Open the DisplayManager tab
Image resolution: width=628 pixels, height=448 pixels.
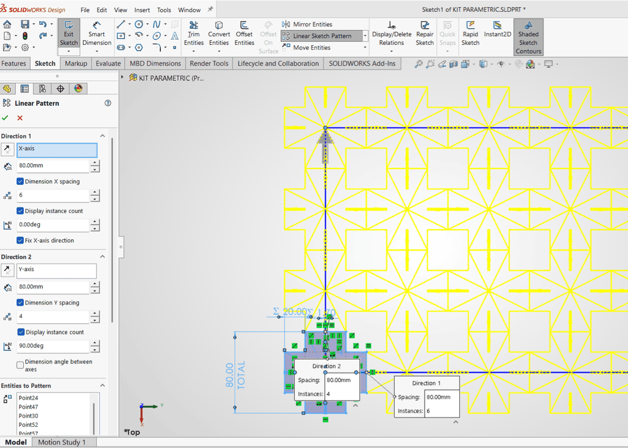coord(78,88)
